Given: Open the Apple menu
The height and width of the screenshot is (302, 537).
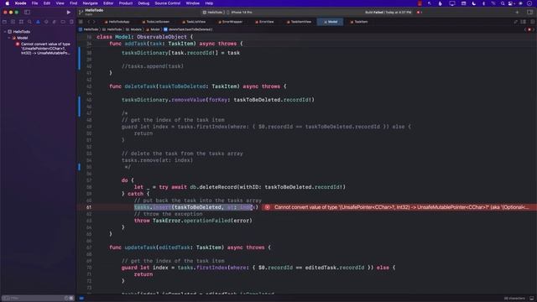Looking at the screenshot, I should (8, 3).
